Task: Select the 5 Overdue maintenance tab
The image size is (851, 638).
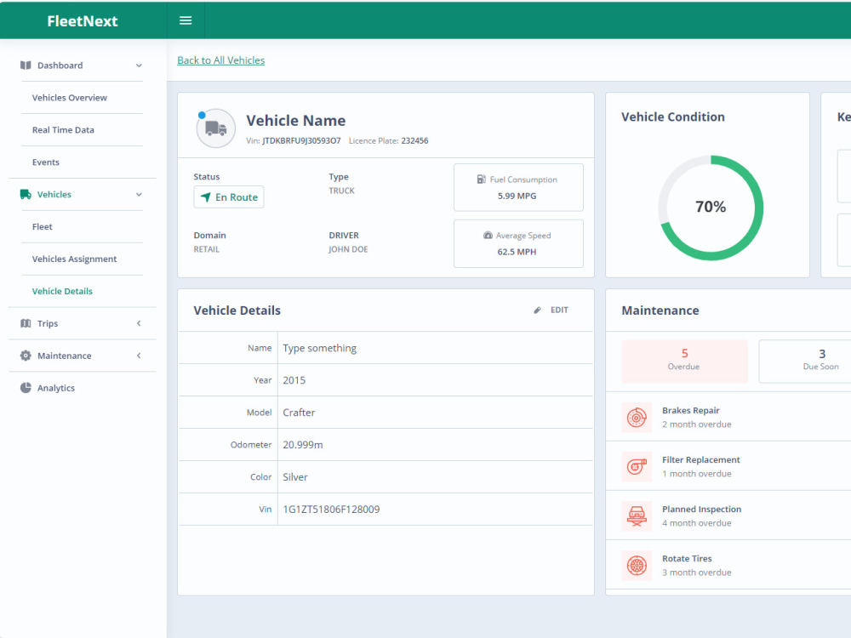Action: click(x=684, y=361)
